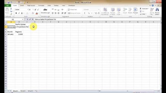Toggle Italic formatting
166x93 pixels.
click(19, 13)
